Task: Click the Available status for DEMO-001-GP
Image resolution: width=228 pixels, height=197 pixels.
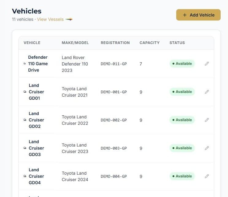Action: tap(182, 92)
